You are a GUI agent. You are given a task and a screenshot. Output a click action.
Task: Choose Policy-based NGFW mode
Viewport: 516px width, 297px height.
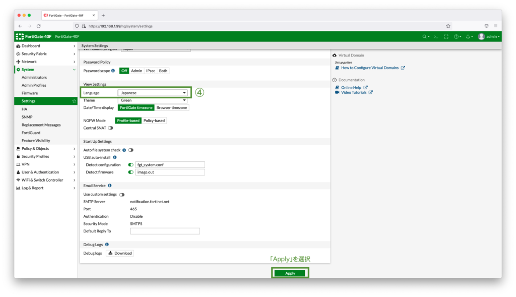[154, 121]
